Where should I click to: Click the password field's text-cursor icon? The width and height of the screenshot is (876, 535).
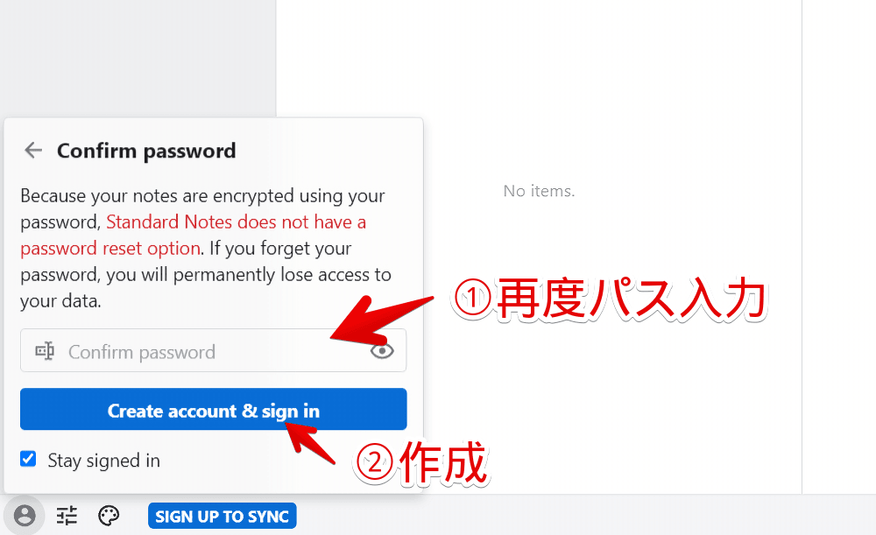(45, 351)
